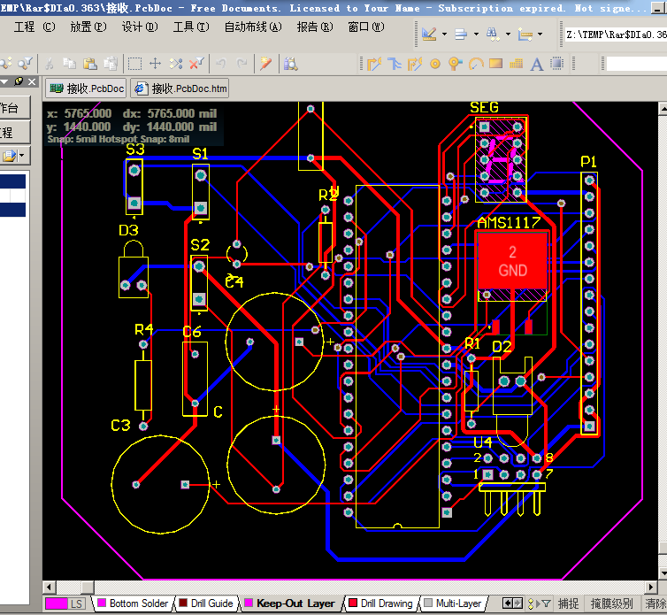The width and height of the screenshot is (667, 615).
Task: Click the Redo arrow icon
Action: (x=241, y=64)
